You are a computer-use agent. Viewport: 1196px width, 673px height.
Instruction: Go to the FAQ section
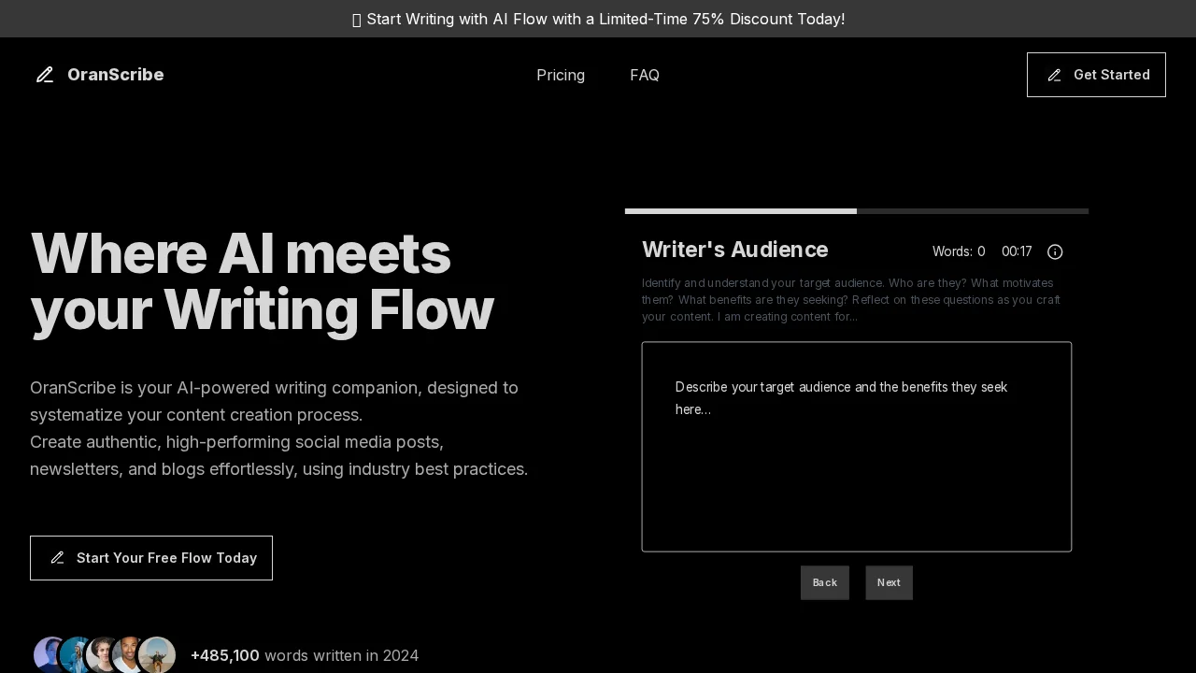[645, 75]
